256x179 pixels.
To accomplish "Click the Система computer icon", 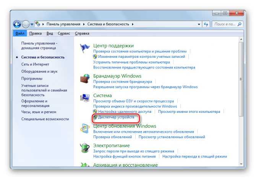I will coord(85,98).
